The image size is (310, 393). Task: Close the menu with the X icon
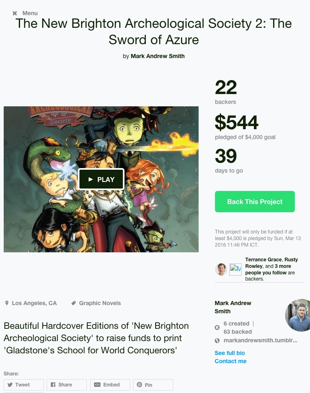(x=15, y=13)
